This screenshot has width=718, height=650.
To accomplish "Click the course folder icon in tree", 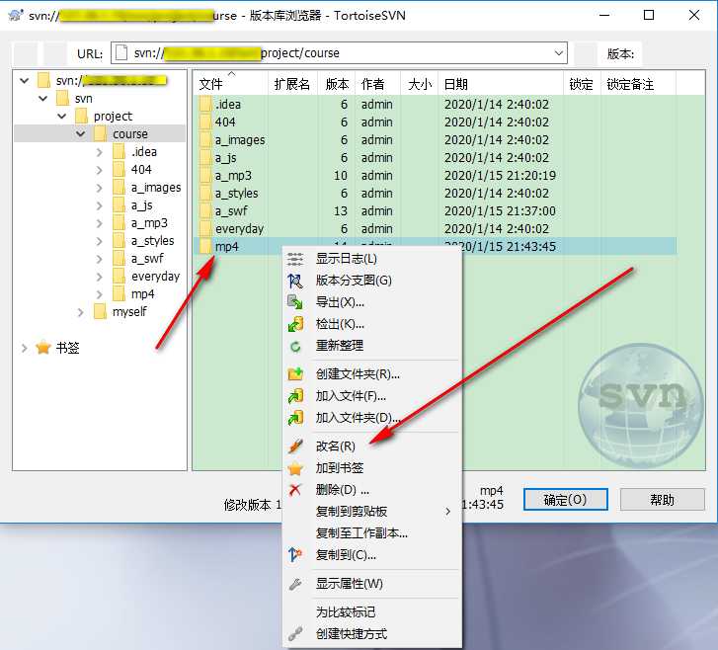I will [x=100, y=133].
